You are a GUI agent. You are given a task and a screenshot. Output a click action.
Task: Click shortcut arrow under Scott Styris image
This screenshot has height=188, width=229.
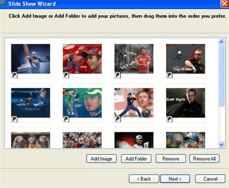click(169, 119)
